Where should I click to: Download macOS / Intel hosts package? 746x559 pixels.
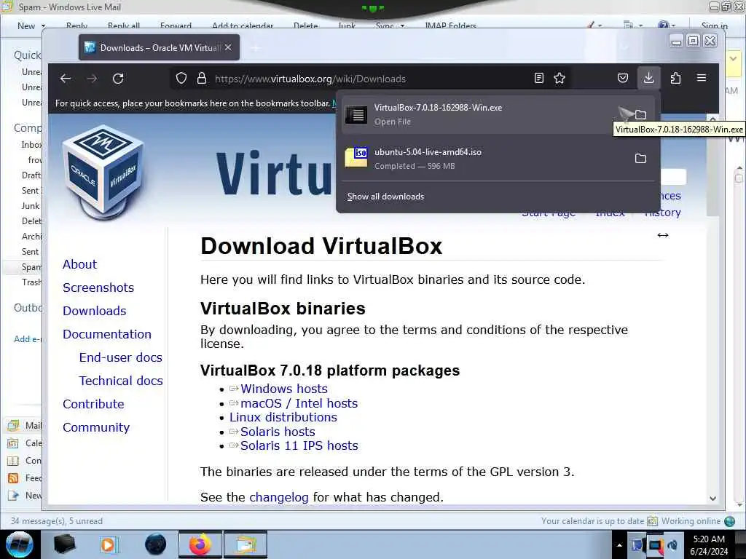point(299,403)
